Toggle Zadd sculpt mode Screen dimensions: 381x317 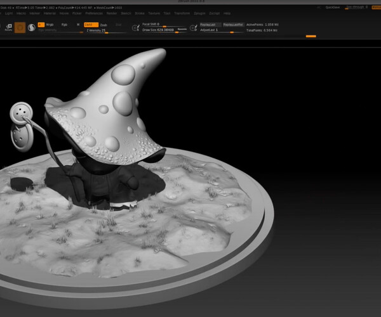click(x=91, y=25)
